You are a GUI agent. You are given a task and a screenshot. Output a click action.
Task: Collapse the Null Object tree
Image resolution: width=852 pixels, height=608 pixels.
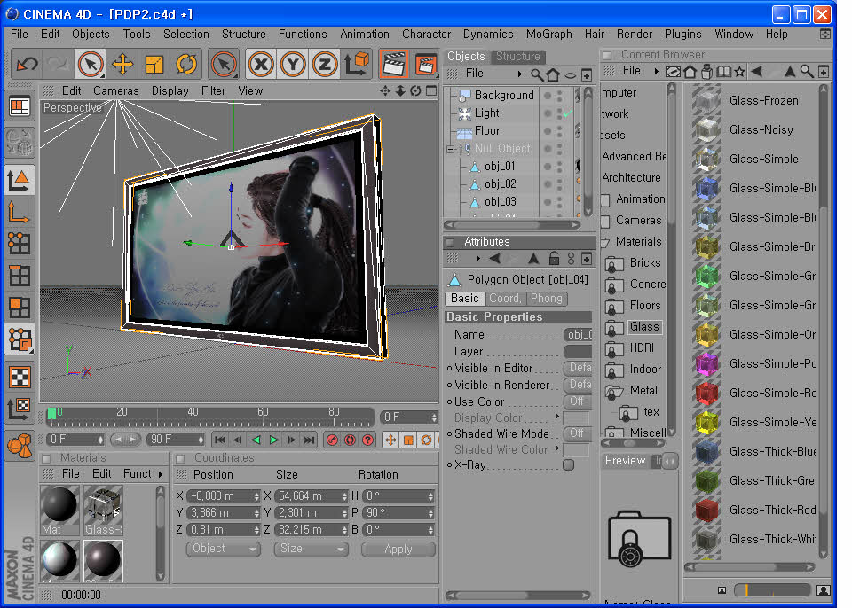pyautogui.click(x=450, y=149)
